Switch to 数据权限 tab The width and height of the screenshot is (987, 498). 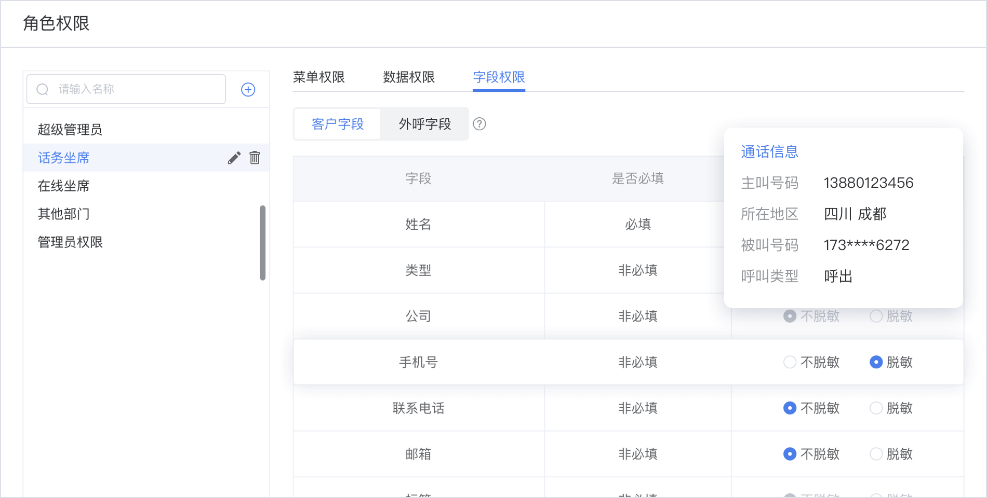pos(409,77)
